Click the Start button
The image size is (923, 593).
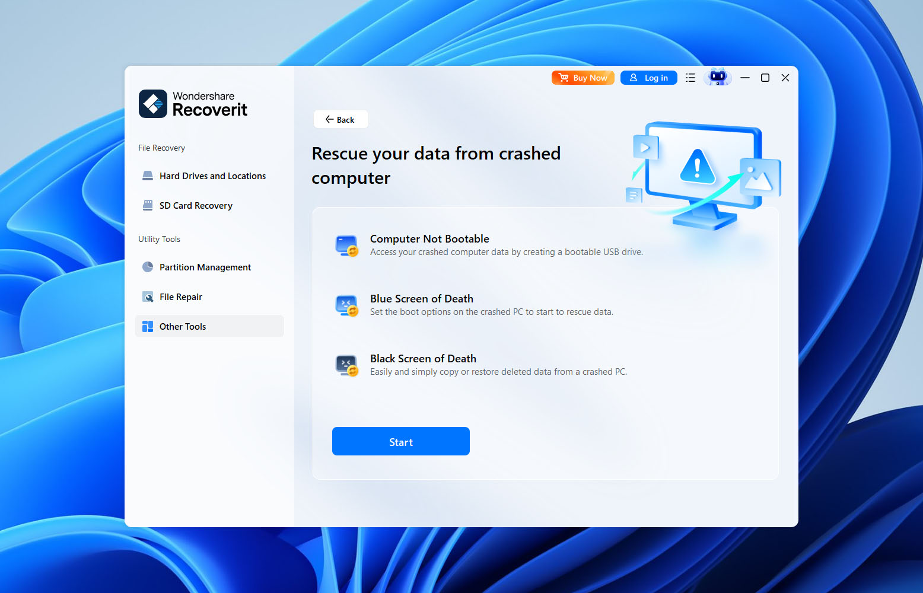point(401,441)
